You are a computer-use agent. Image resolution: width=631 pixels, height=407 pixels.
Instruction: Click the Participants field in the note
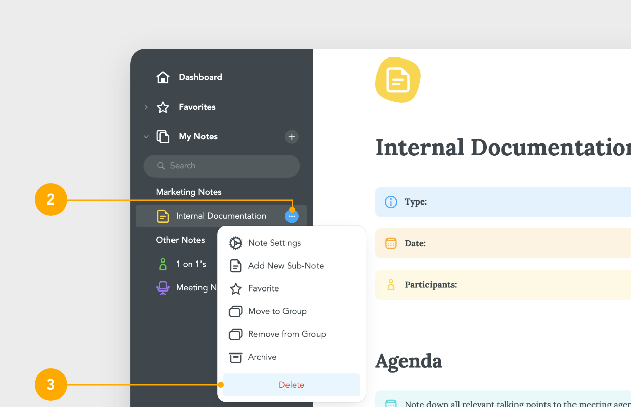[x=503, y=285]
